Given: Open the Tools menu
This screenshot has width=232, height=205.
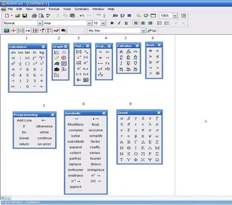Looking at the screenshot, I should 67,9.
